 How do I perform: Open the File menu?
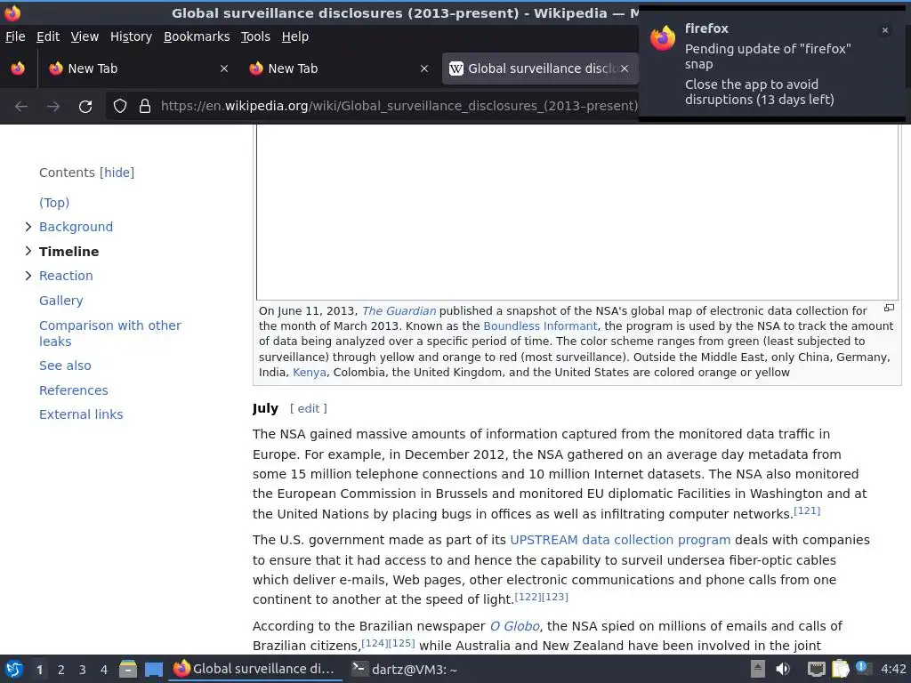point(15,36)
